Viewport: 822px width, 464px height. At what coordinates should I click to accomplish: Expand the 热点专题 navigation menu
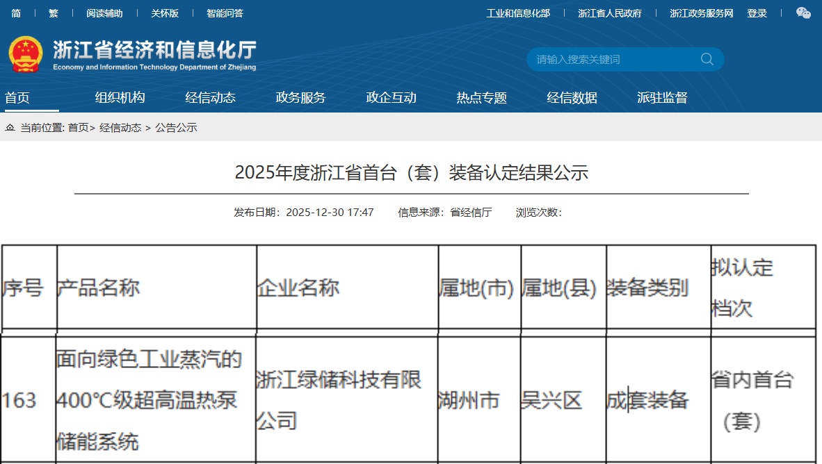(x=481, y=98)
